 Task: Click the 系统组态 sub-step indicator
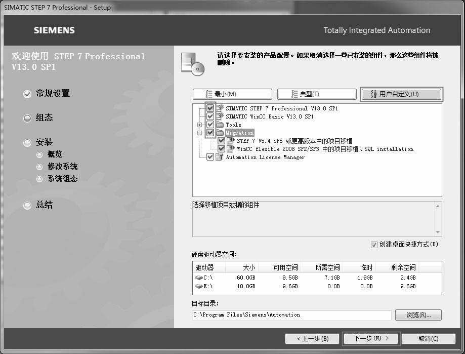tap(39, 179)
